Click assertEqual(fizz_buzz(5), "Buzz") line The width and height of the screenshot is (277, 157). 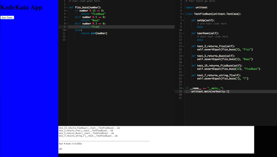coord(225,59)
